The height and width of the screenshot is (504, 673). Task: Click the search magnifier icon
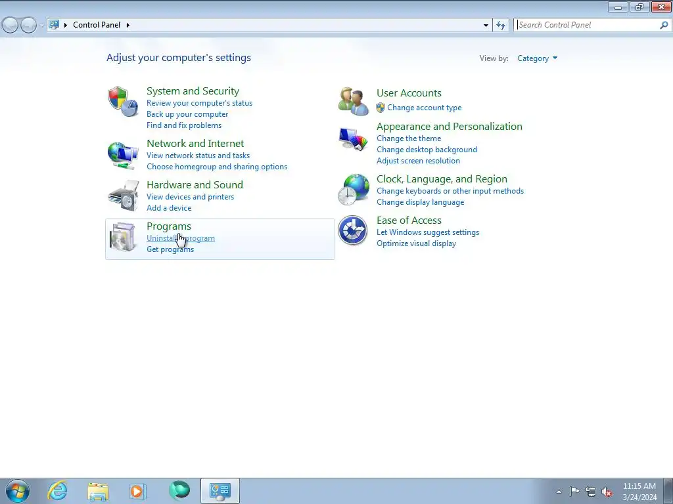[x=664, y=25]
